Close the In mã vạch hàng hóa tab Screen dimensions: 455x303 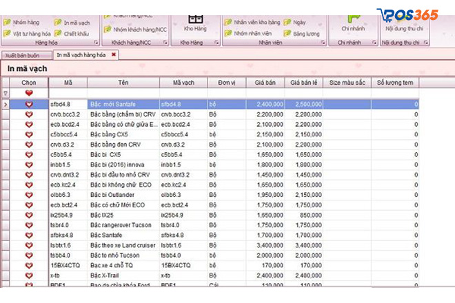pos(114,54)
